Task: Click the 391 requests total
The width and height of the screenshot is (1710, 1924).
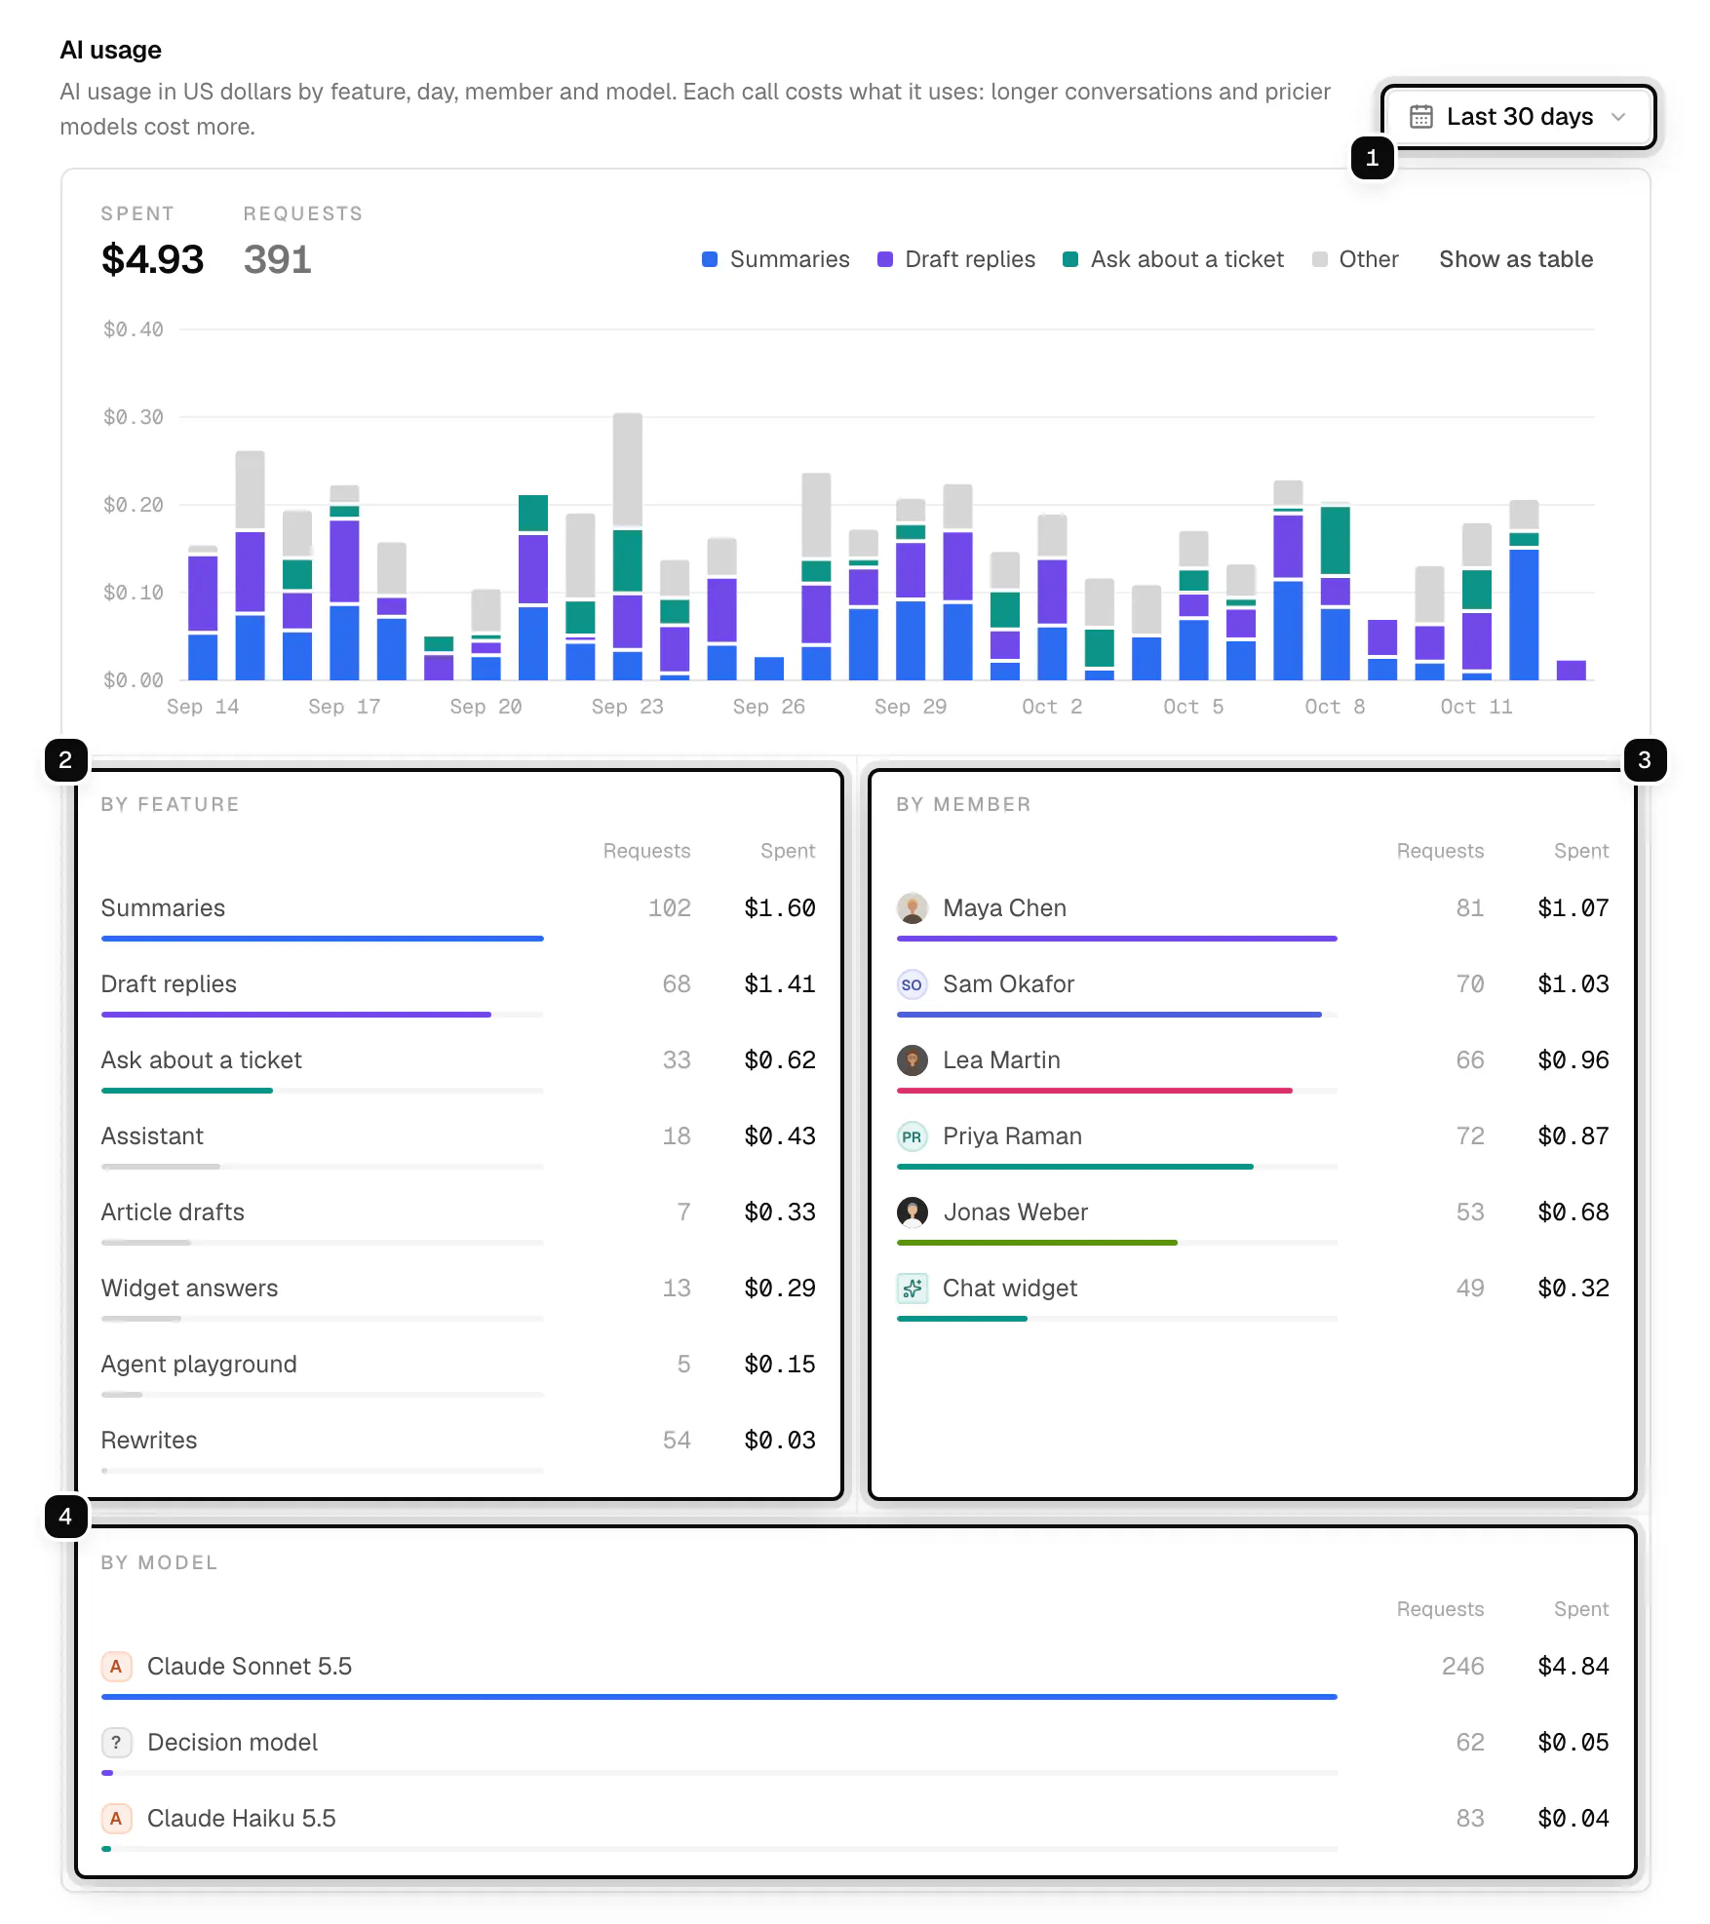Action: [278, 259]
